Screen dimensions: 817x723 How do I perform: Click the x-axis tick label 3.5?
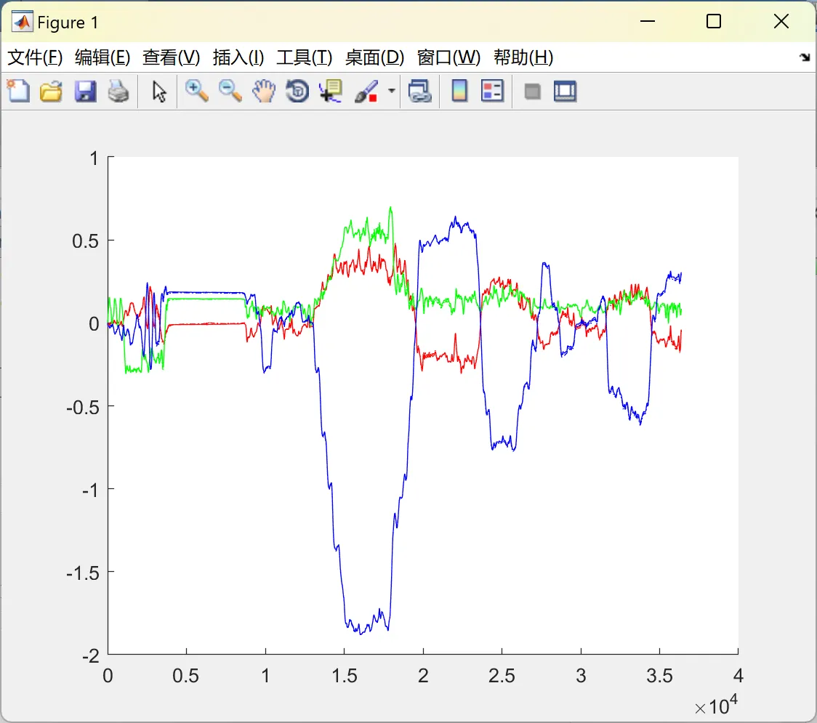(659, 676)
